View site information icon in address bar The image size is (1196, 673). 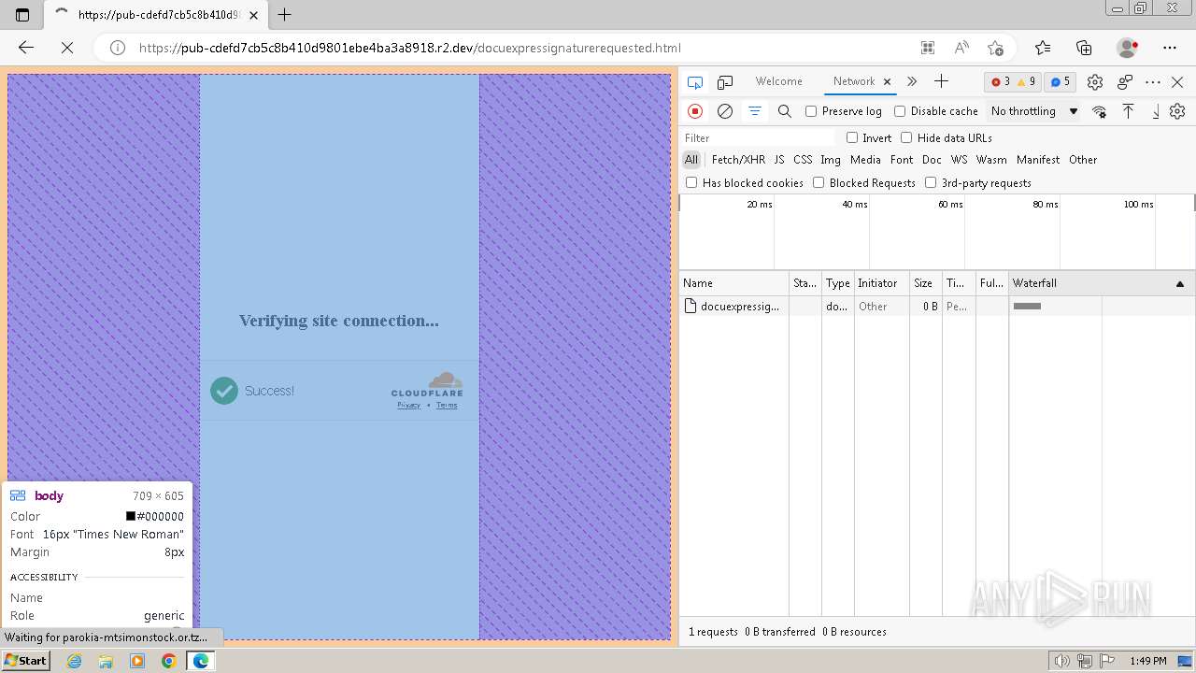click(x=118, y=48)
